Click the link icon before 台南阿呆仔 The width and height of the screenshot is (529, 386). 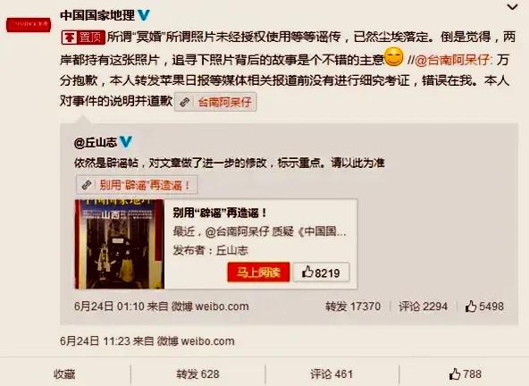pos(185,102)
